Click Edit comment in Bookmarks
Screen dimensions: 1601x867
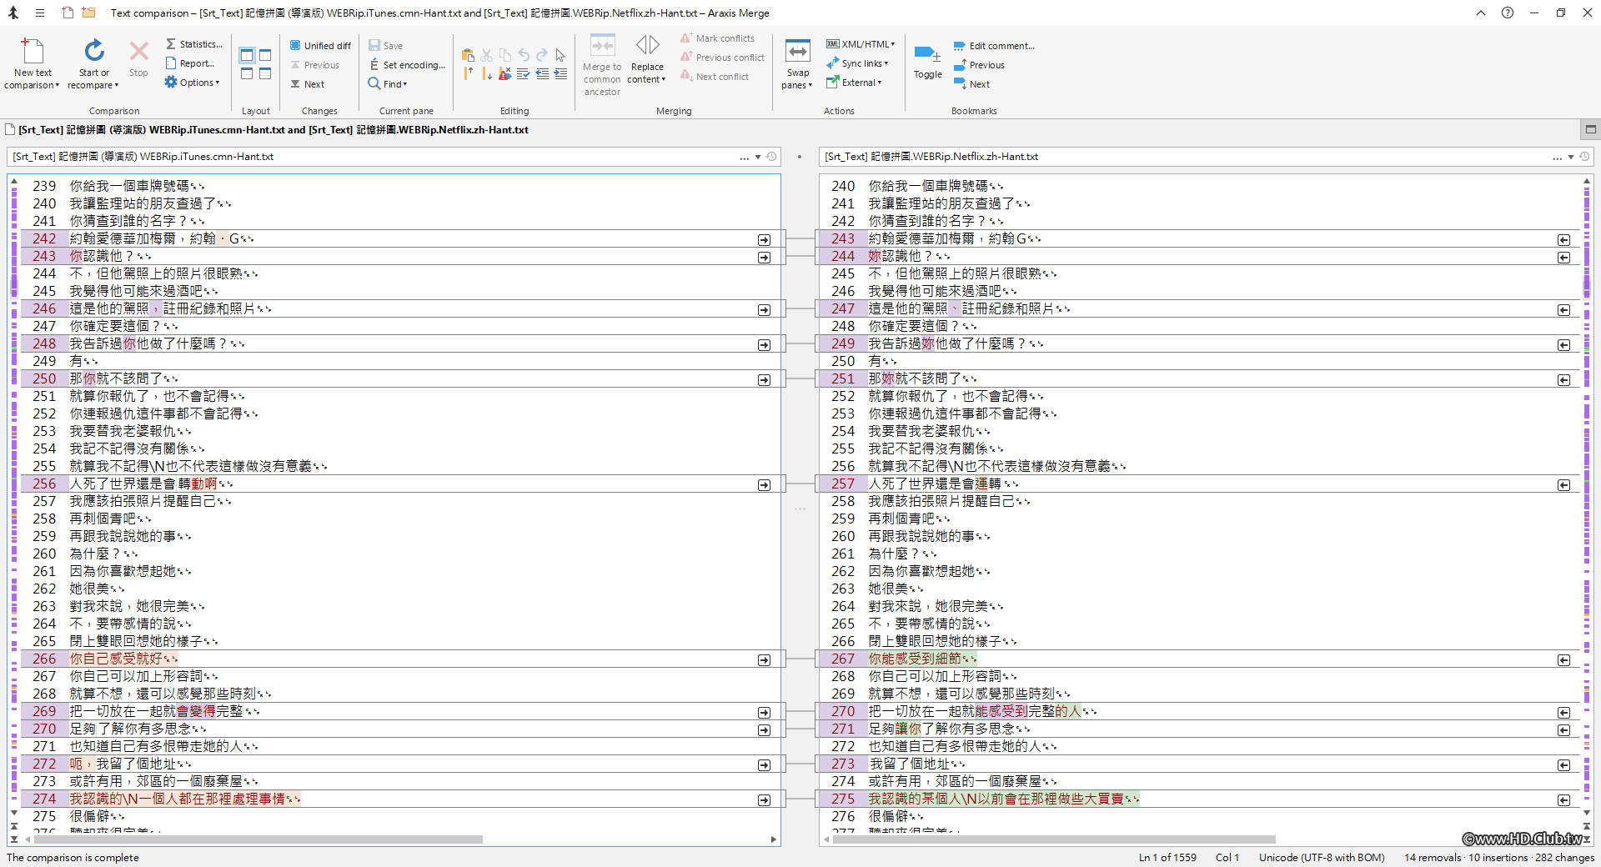996,45
